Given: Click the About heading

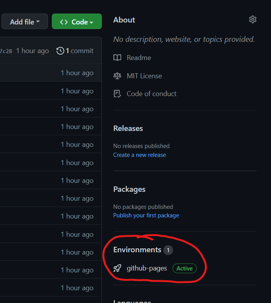Looking at the screenshot, I should (x=124, y=20).
